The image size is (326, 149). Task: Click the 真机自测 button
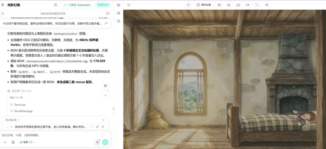click(x=204, y=5)
